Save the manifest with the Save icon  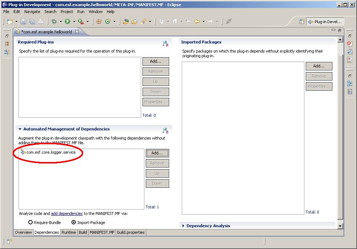[x=23, y=22]
